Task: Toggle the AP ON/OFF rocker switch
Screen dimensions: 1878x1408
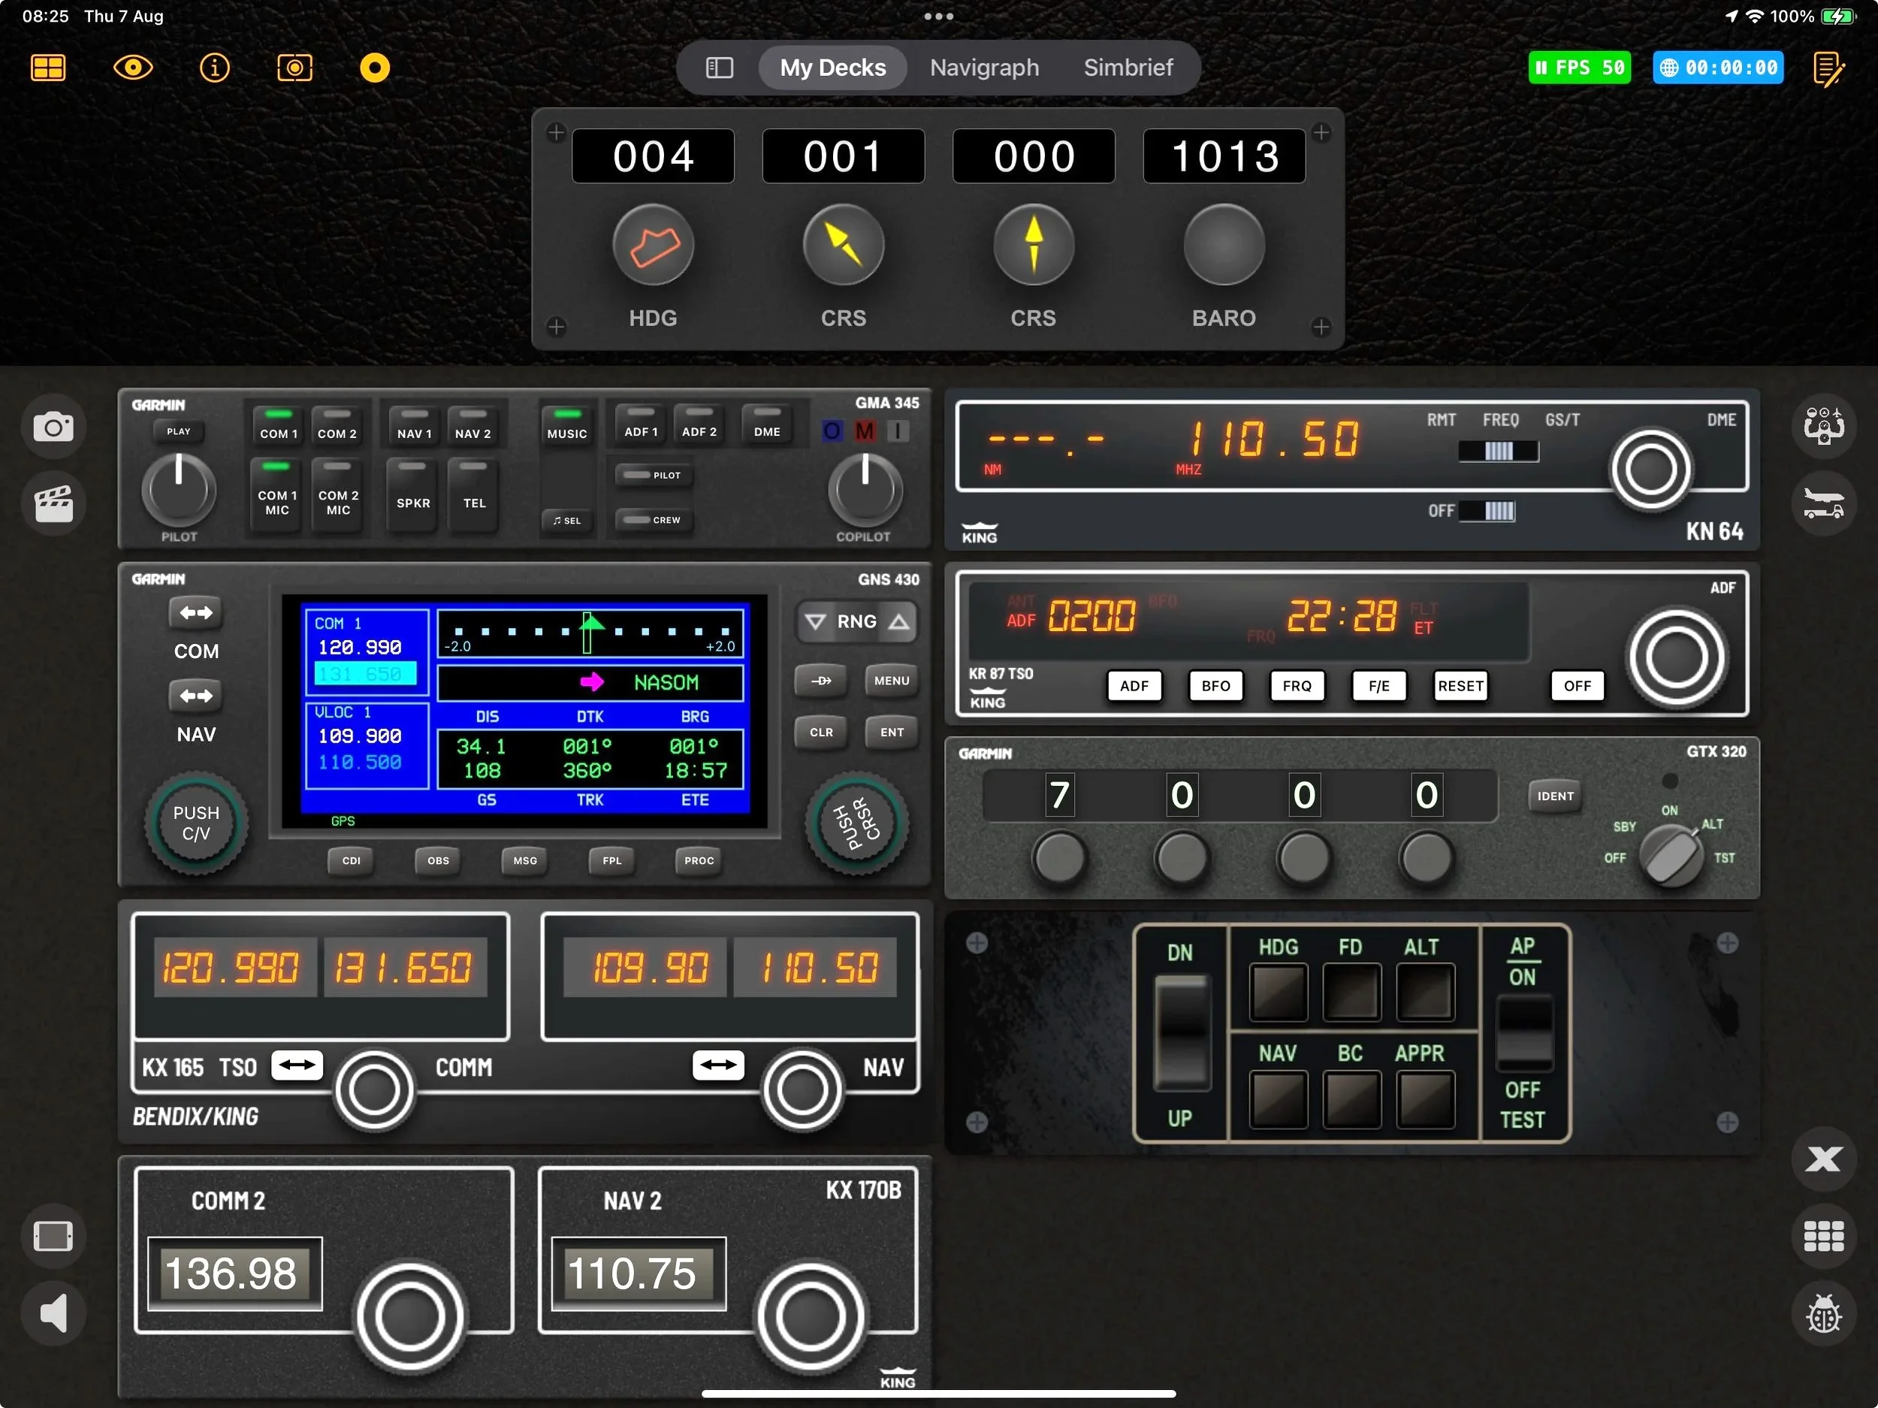Action: [x=1524, y=1034]
